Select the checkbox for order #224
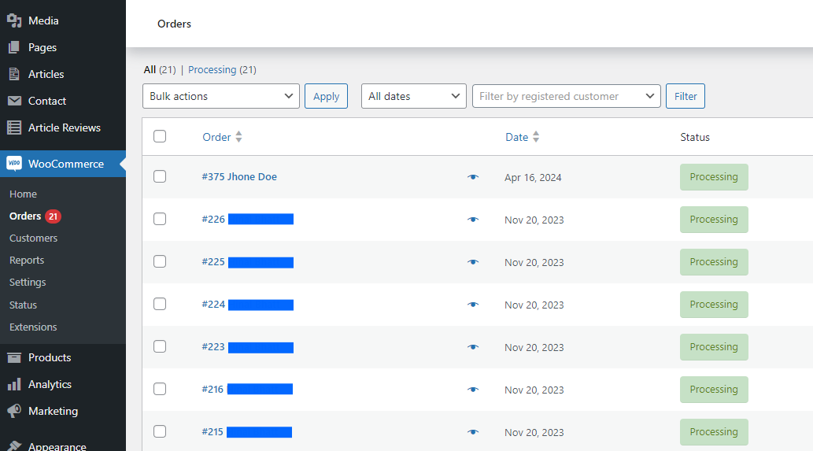813x451 pixels. click(160, 305)
